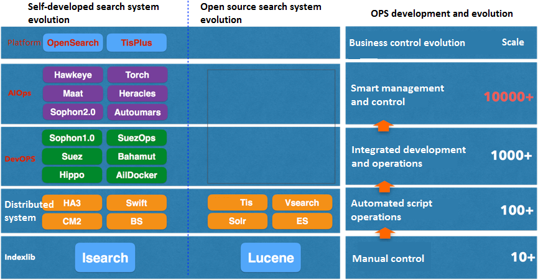Click the Solr orange box
This screenshot has height=280, width=538.
238,221
